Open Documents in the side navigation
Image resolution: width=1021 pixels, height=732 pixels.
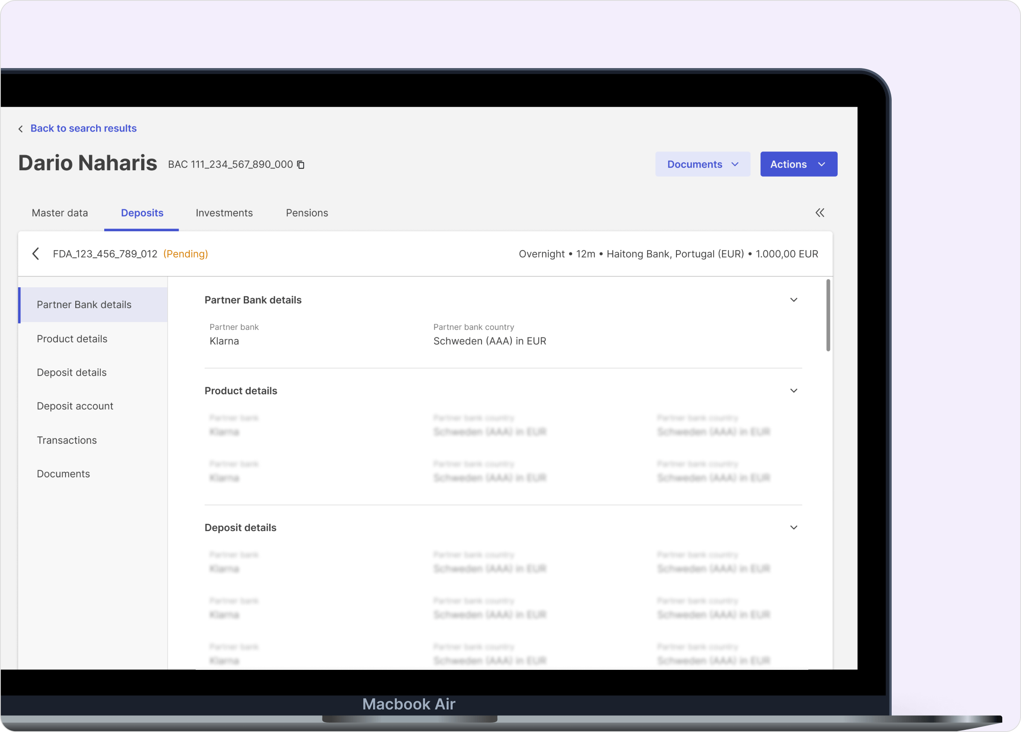click(63, 474)
